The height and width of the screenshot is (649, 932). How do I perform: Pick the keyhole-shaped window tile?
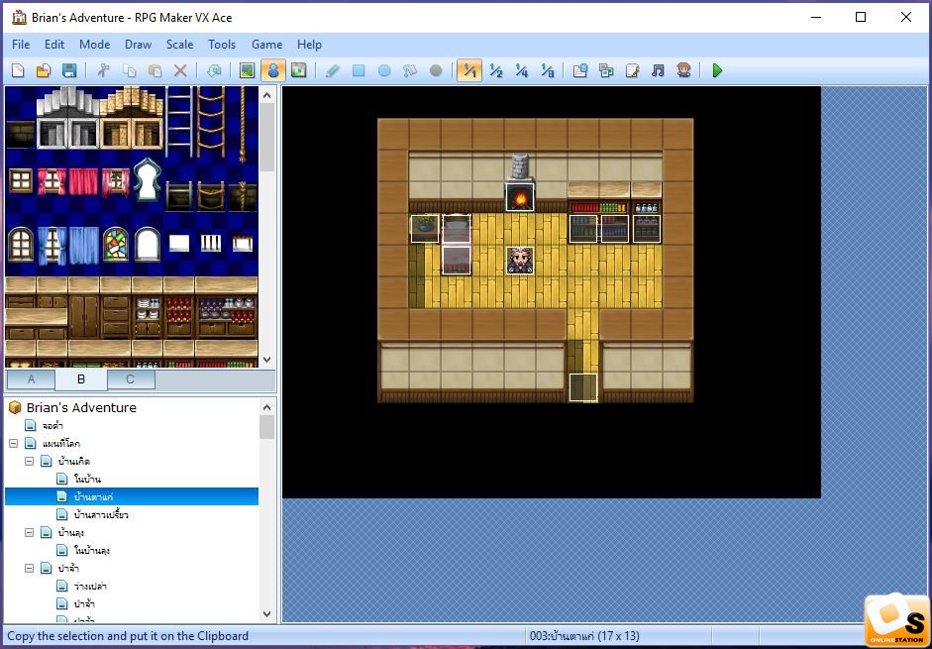coord(148,181)
